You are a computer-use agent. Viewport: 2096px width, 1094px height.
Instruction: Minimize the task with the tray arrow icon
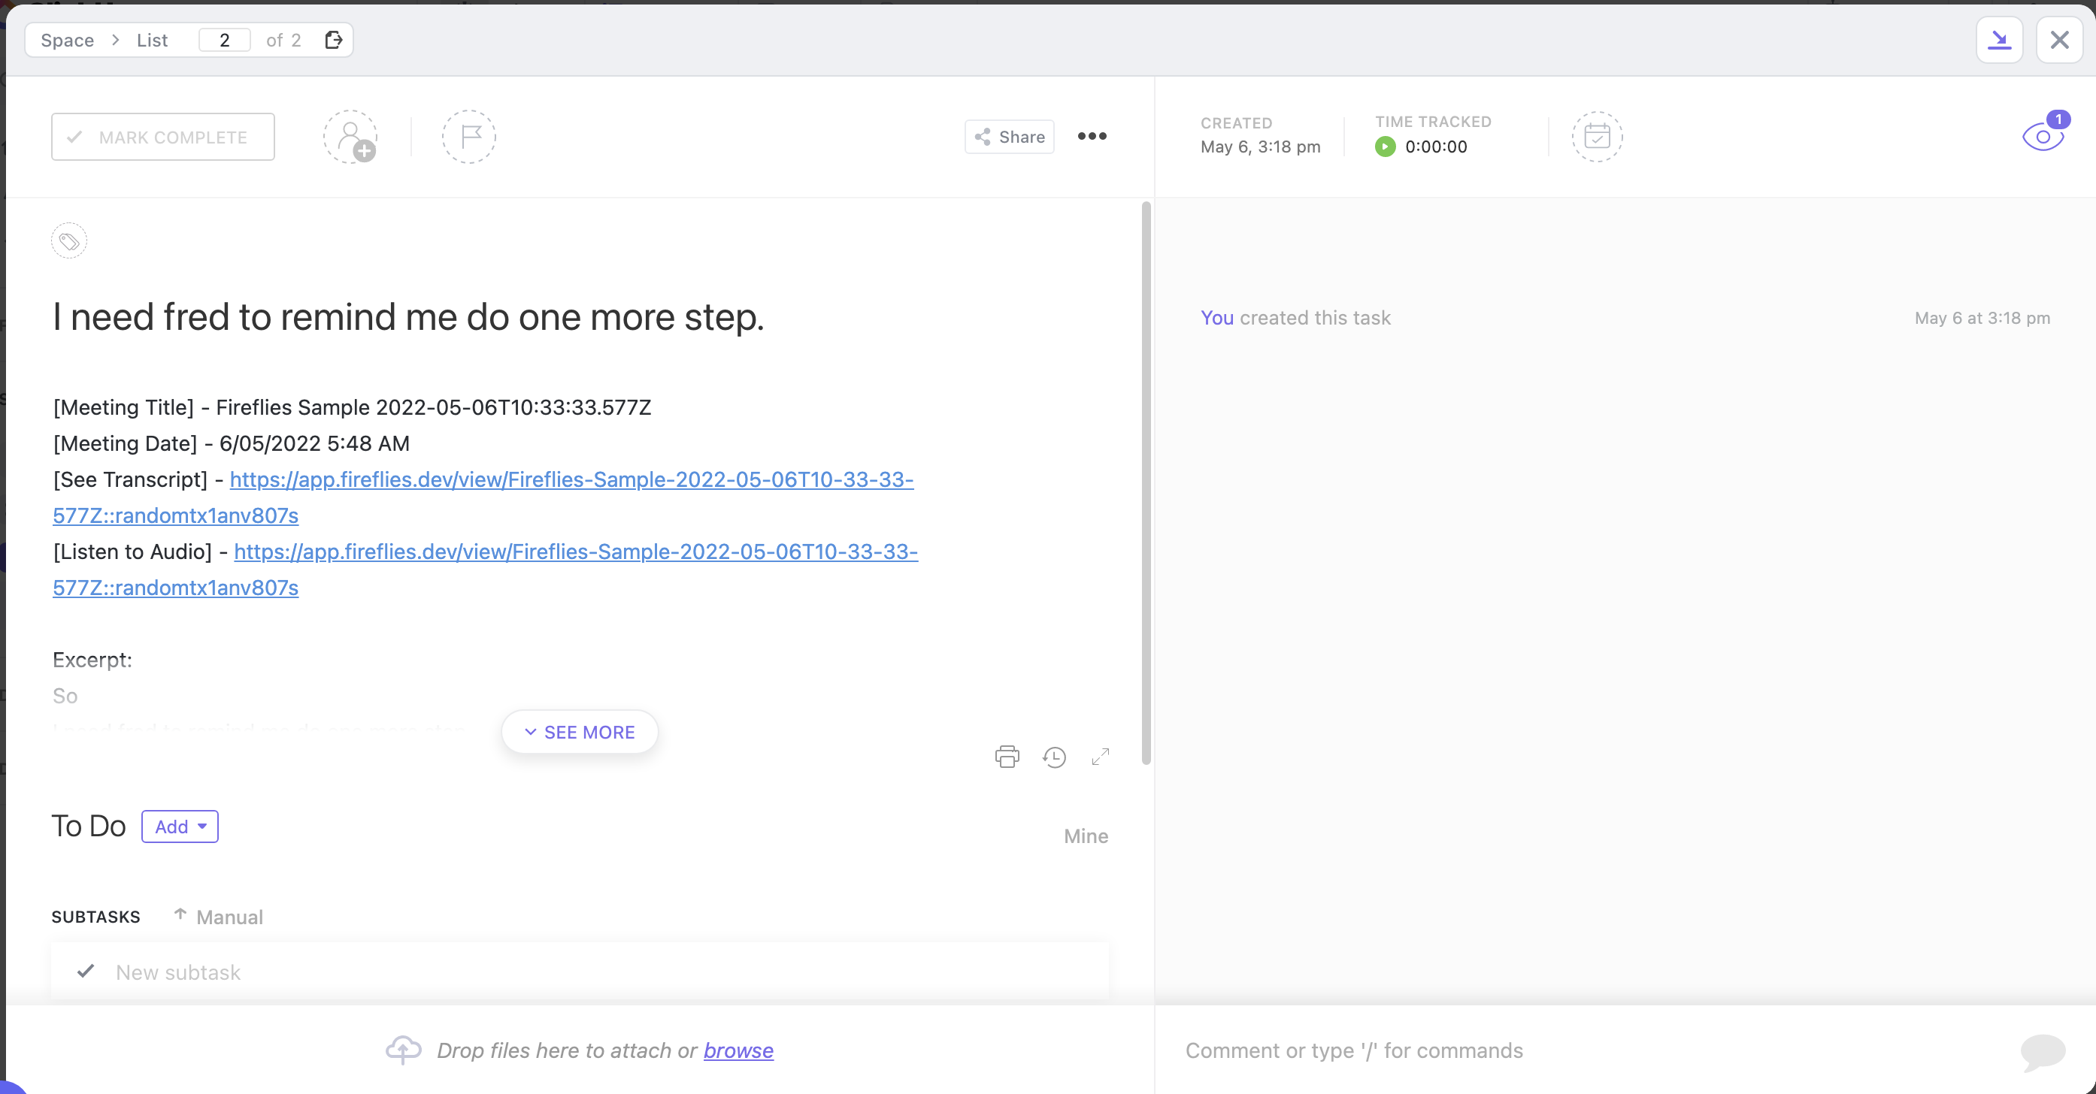pyautogui.click(x=1999, y=39)
